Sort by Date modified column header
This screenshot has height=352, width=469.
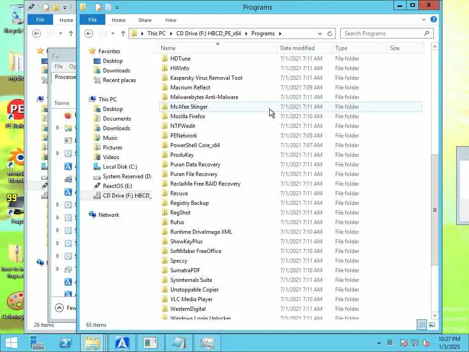[x=305, y=48]
